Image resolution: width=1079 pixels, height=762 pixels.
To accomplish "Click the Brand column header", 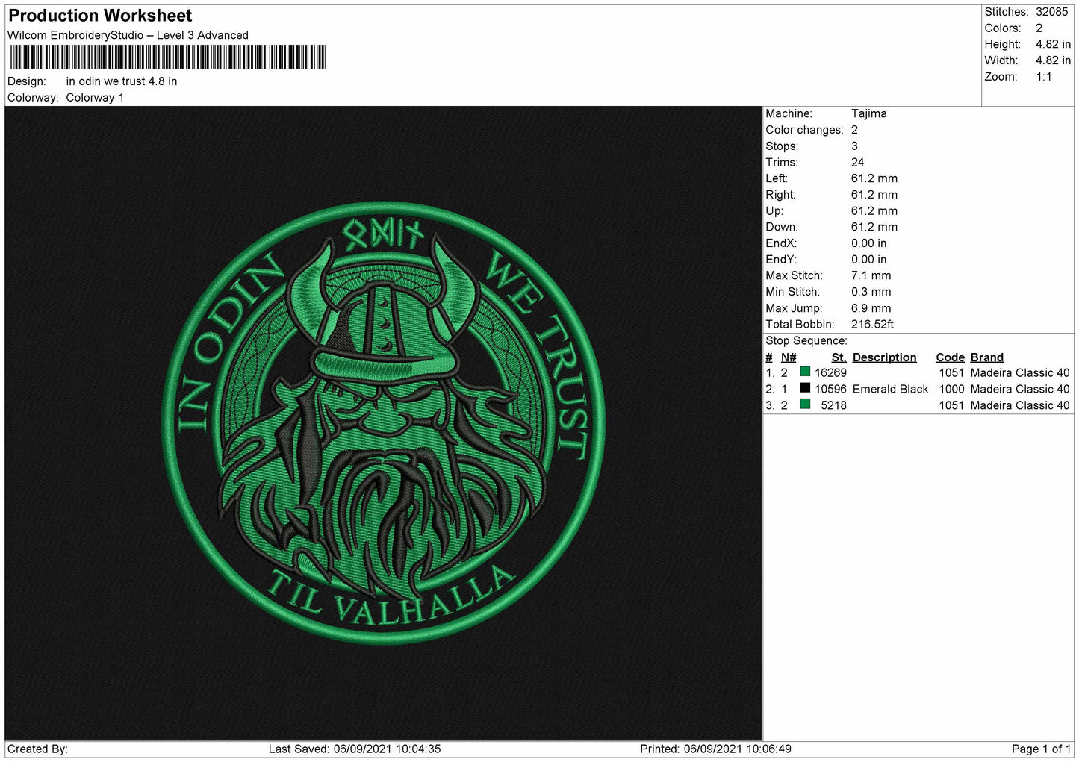I will click(986, 357).
